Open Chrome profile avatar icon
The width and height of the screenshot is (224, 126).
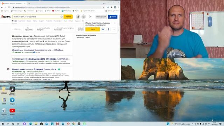115,7
